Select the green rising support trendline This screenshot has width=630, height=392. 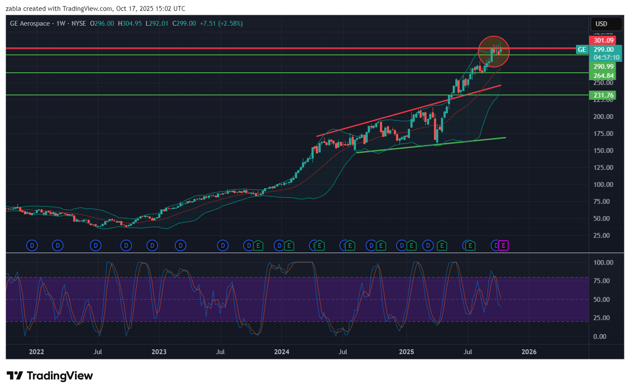(431, 145)
